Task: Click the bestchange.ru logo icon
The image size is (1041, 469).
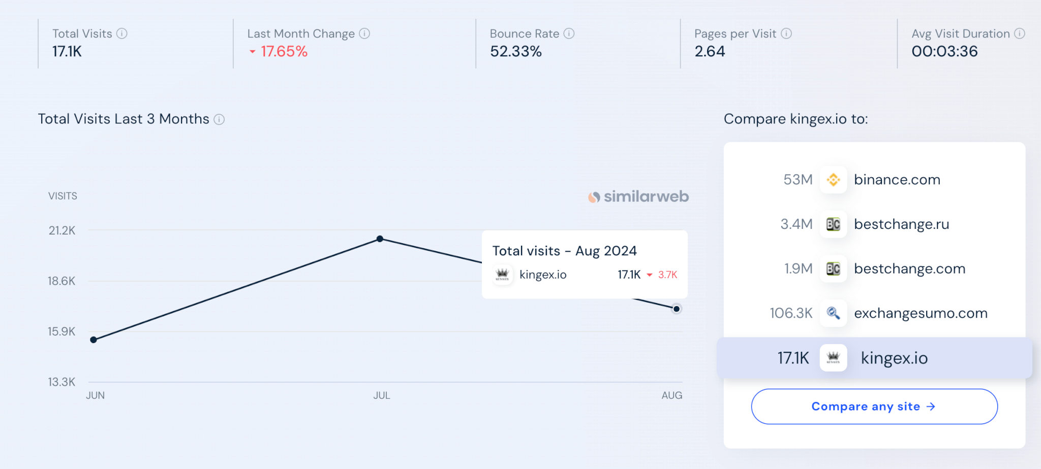Action: point(833,224)
